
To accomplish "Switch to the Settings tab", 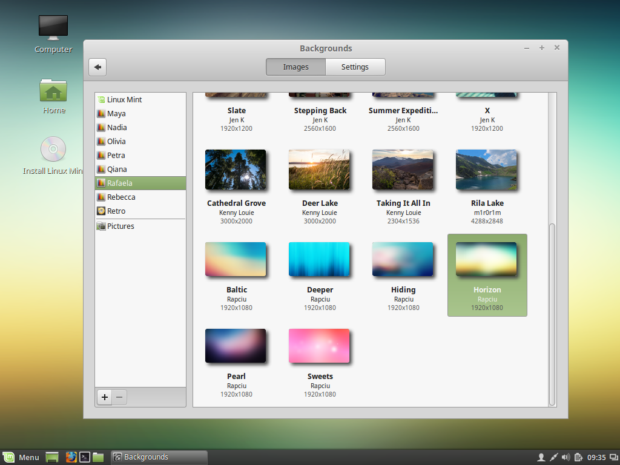I will coord(355,67).
